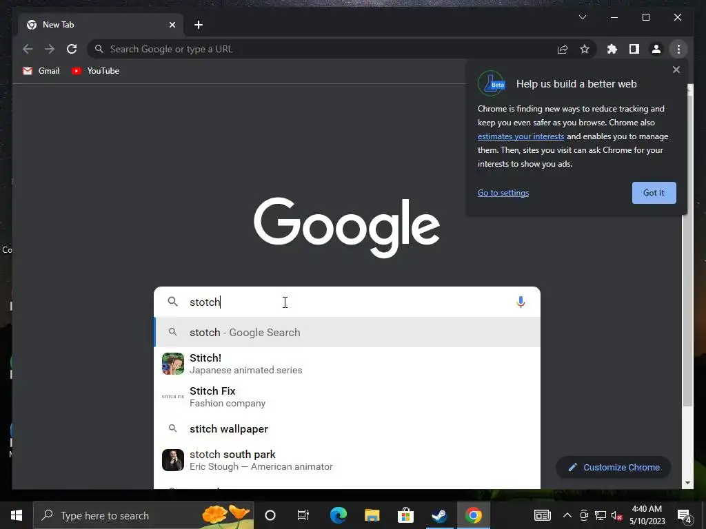Open the News and interests taskbar icon
The height and width of the screenshot is (529, 706).
coord(542,515)
